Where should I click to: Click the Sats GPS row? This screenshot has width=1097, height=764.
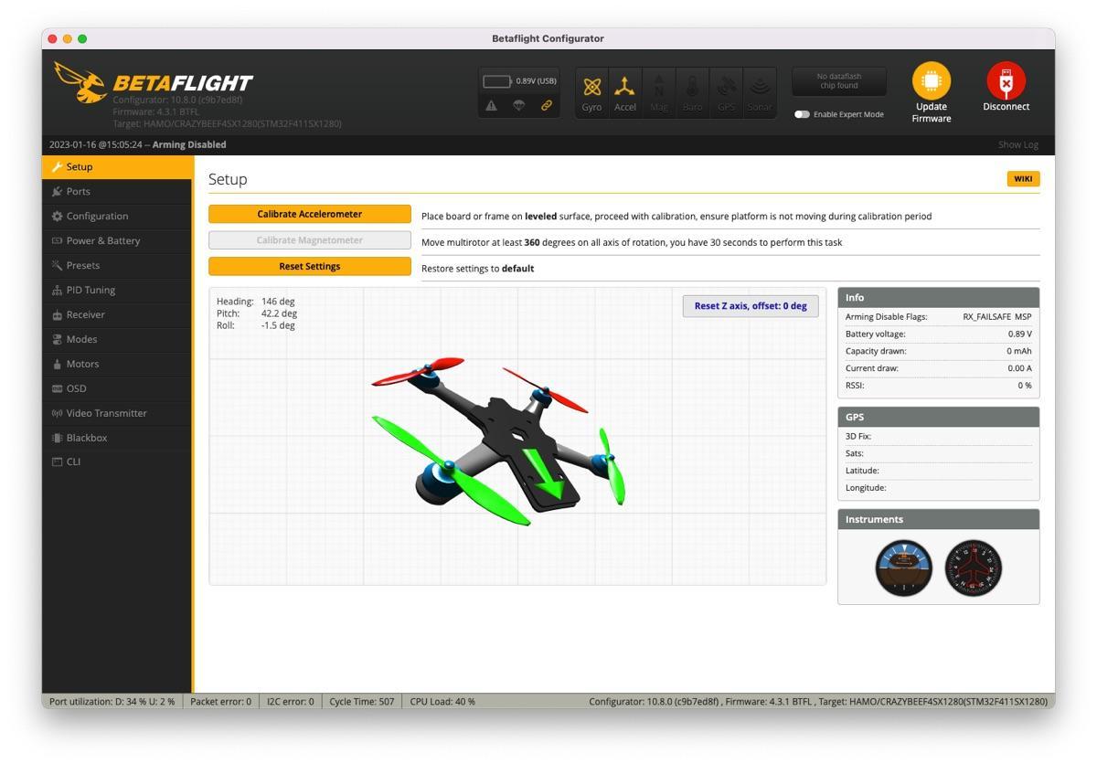coord(938,453)
